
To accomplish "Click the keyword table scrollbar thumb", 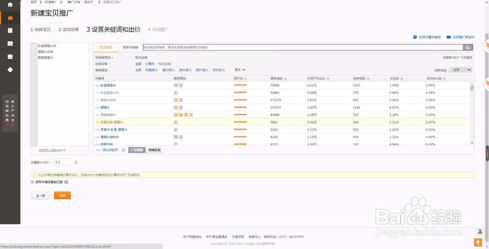I will (472, 89).
